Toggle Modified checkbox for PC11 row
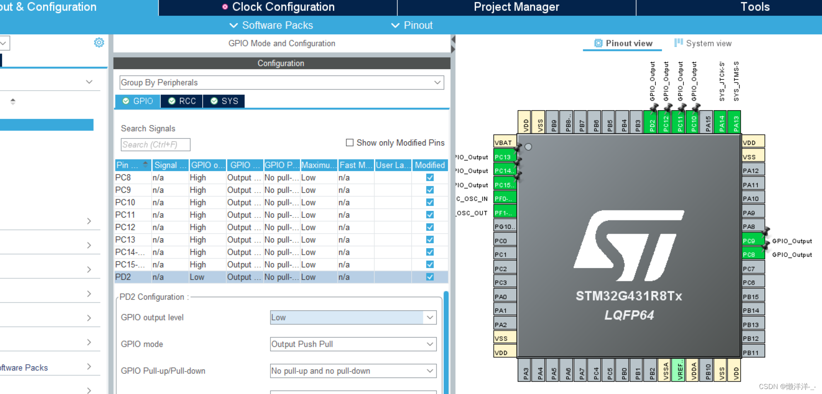This screenshot has width=822, height=394. click(x=430, y=215)
